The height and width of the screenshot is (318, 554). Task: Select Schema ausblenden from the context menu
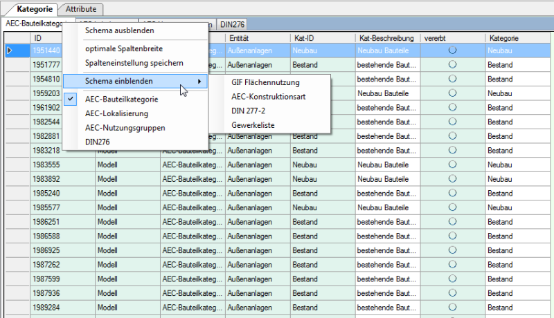click(x=119, y=30)
